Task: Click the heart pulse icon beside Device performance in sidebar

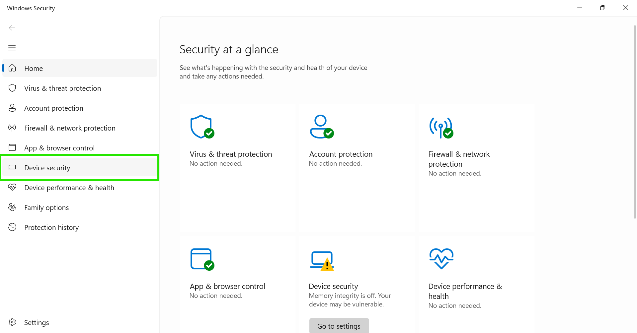Action: [12, 187]
